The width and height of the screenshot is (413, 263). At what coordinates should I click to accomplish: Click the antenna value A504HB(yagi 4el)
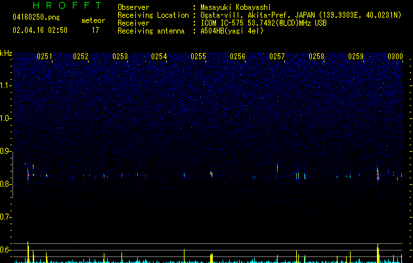point(232,31)
